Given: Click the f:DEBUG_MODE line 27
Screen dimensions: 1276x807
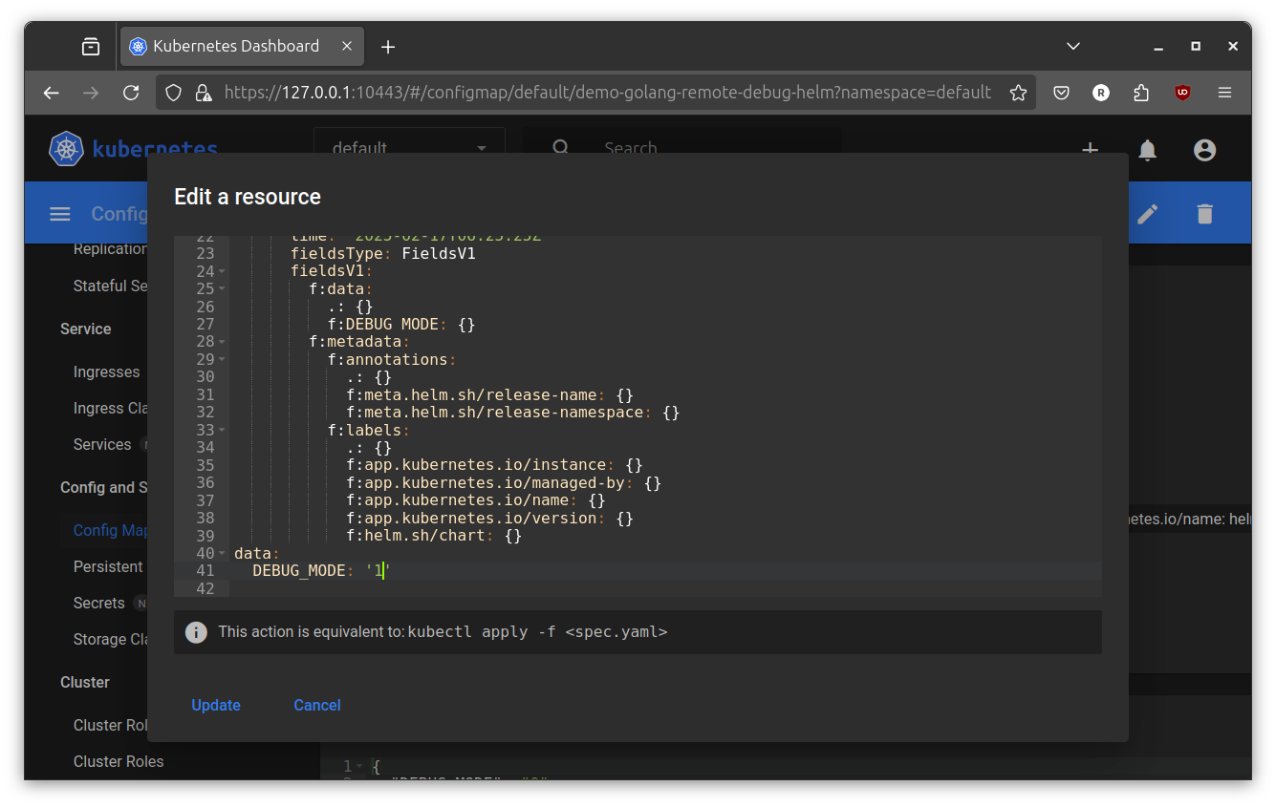Looking at the screenshot, I should pyautogui.click(x=401, y=325).
